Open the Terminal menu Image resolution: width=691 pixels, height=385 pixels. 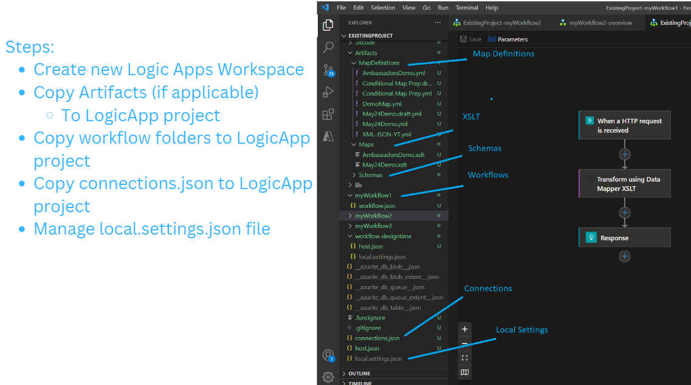coord(467,7)
